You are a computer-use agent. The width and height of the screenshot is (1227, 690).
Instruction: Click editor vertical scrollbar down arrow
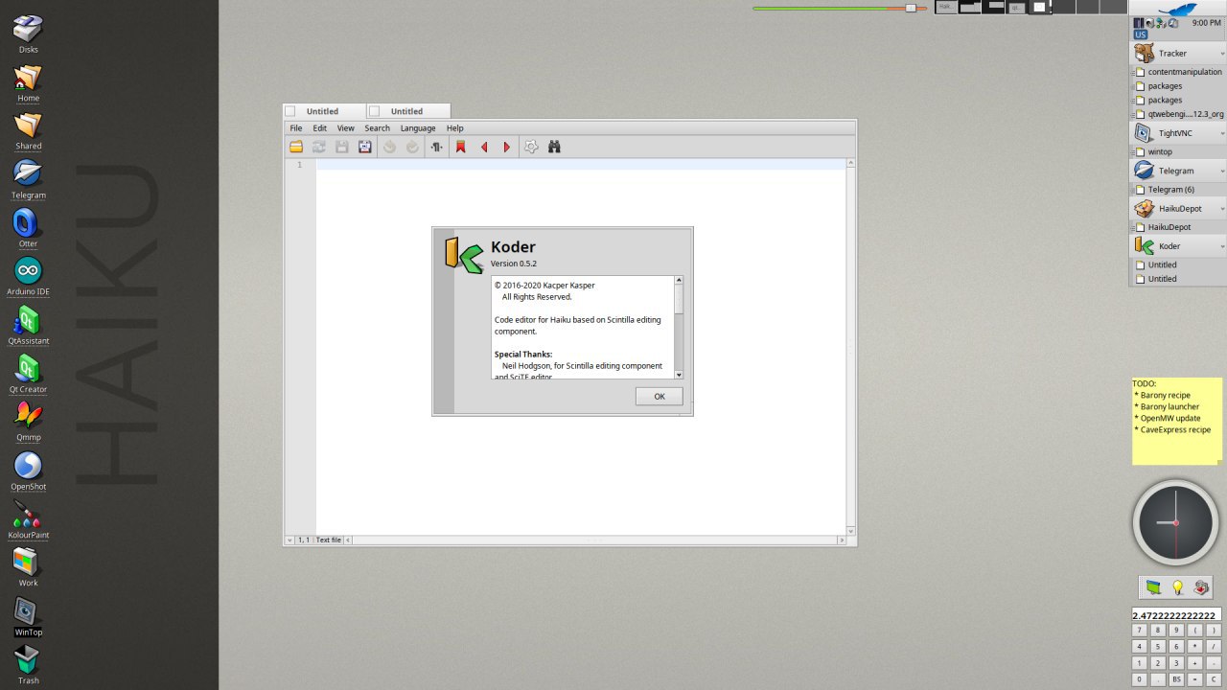pos(851,530)
